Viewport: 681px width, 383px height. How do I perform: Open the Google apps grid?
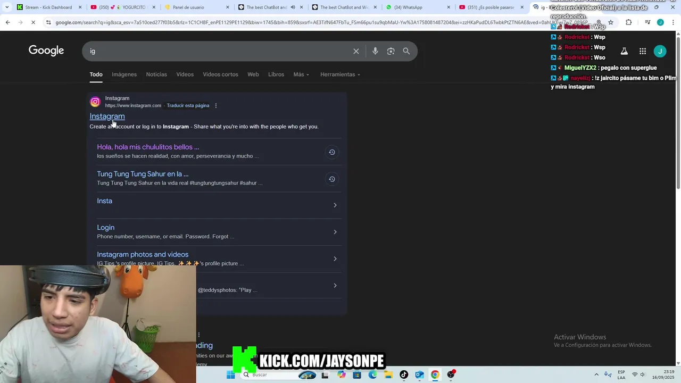[x=643, y=51]
